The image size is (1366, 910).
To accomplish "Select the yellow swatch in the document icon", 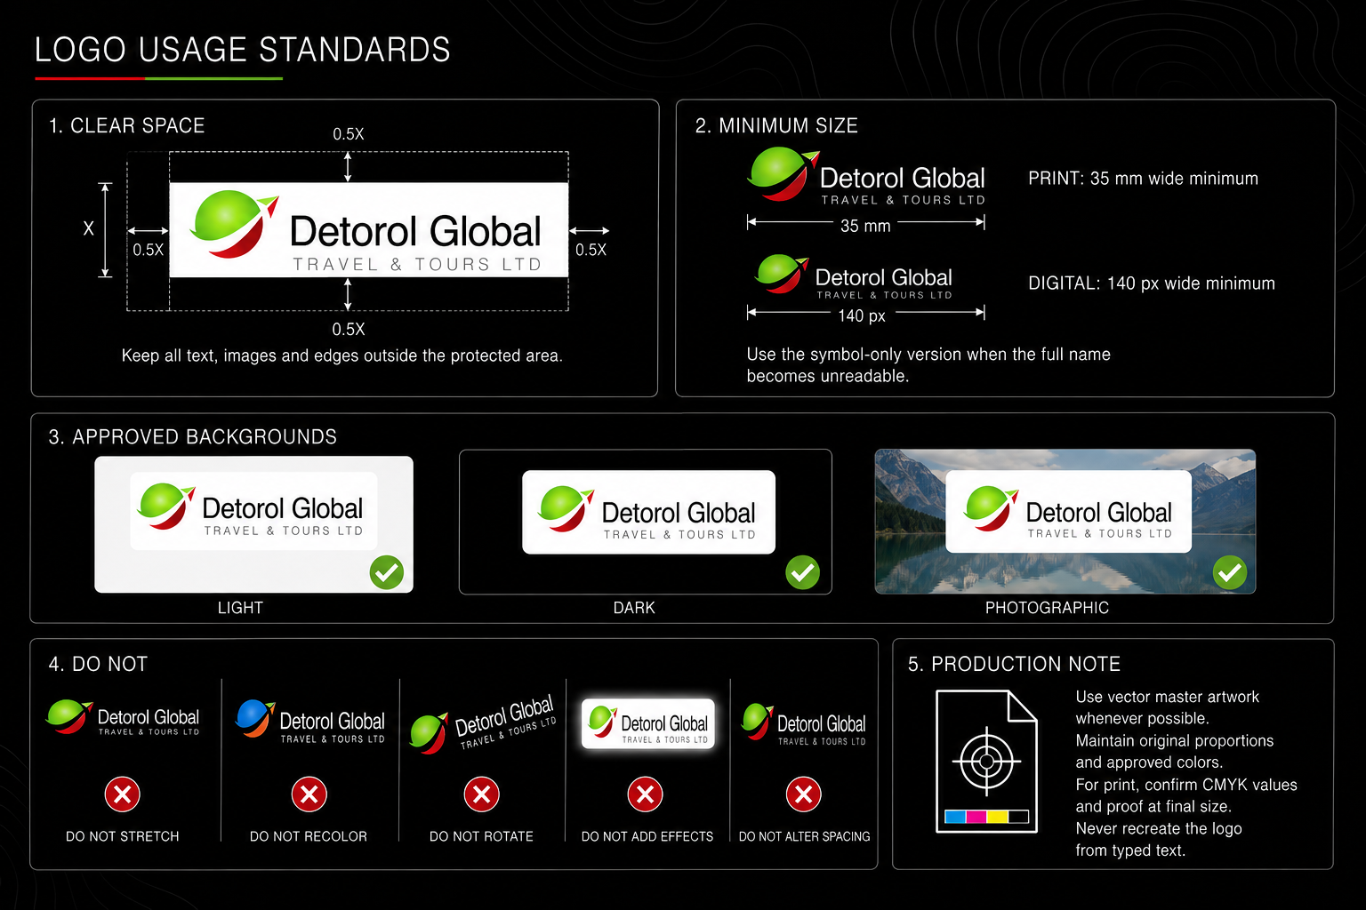I will click(998, 817).
